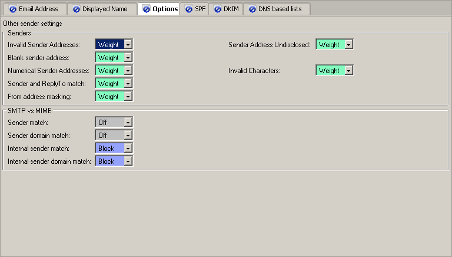
Task: Open the Invalid Sender Addresses dropdown
Action: click(x=128, y=45)
